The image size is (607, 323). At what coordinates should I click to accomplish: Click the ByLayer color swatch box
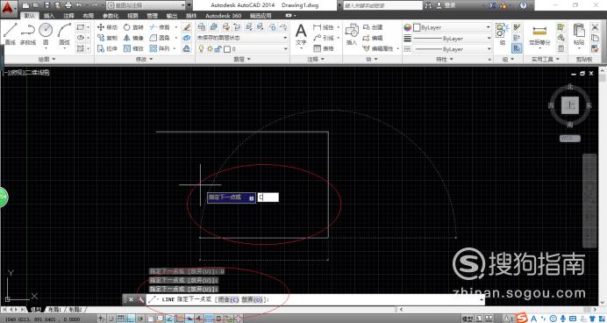point(417,28)
